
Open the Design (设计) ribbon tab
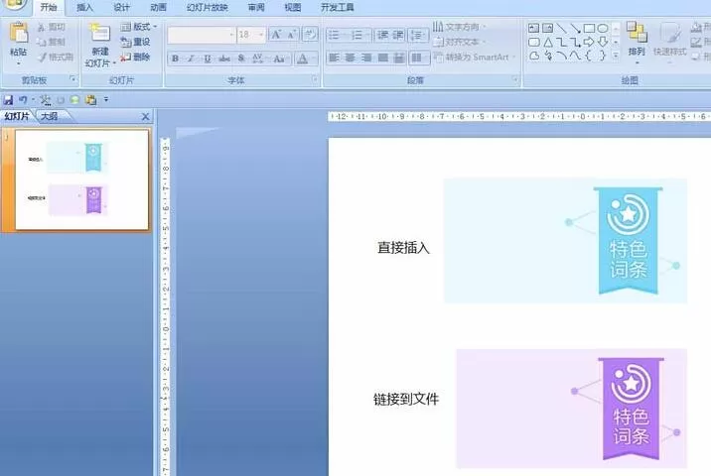pos(121,8)
